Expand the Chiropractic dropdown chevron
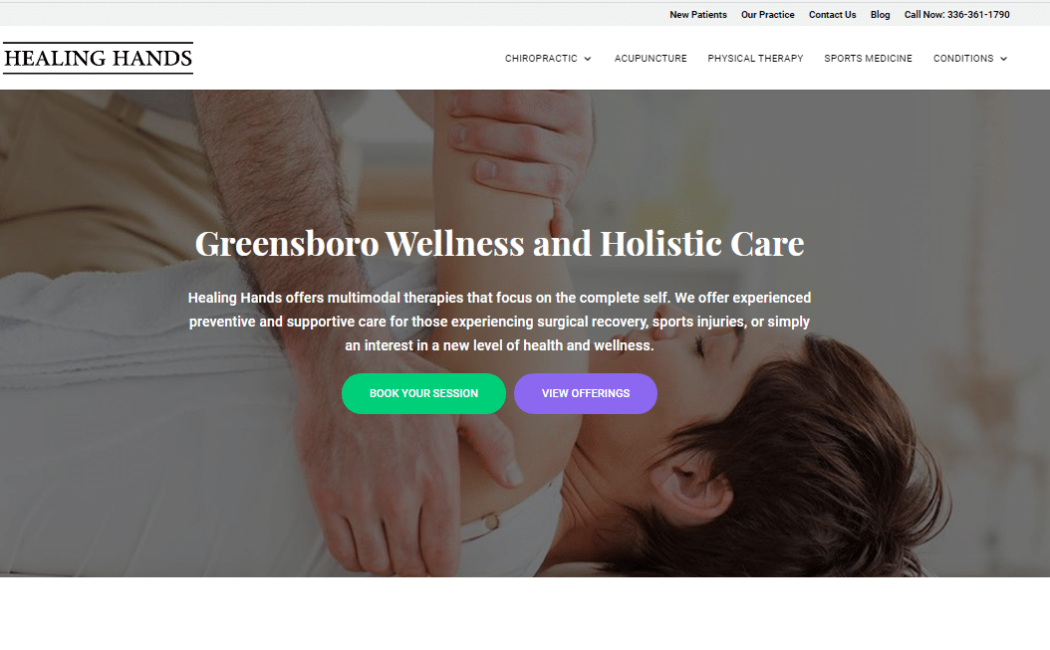The image size is (1050, 650). tap(588, 59)
